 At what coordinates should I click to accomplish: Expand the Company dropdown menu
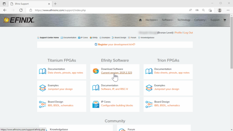[x=200, y=20]
